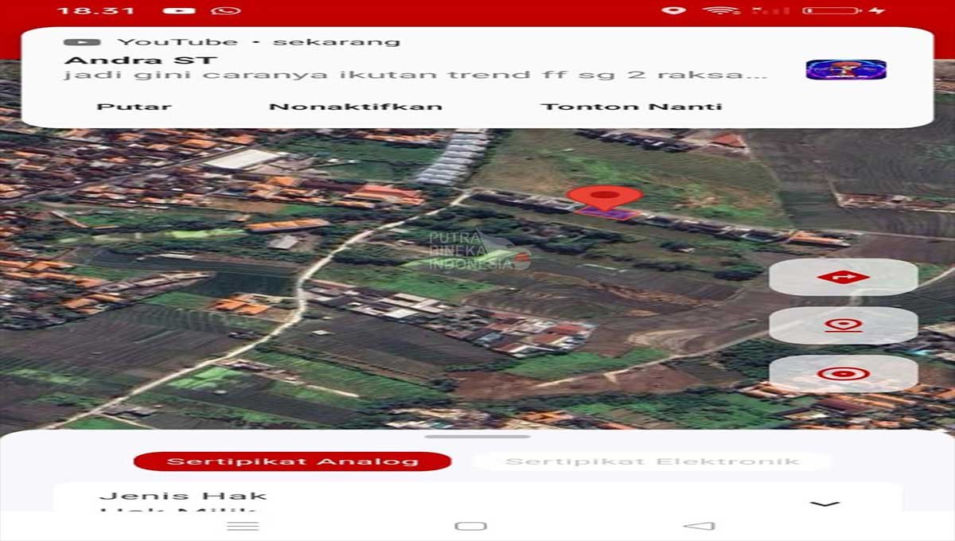Tap Nonaktifkan in the notification
Screen dimensions: 955x541
(x=356, y=107)
